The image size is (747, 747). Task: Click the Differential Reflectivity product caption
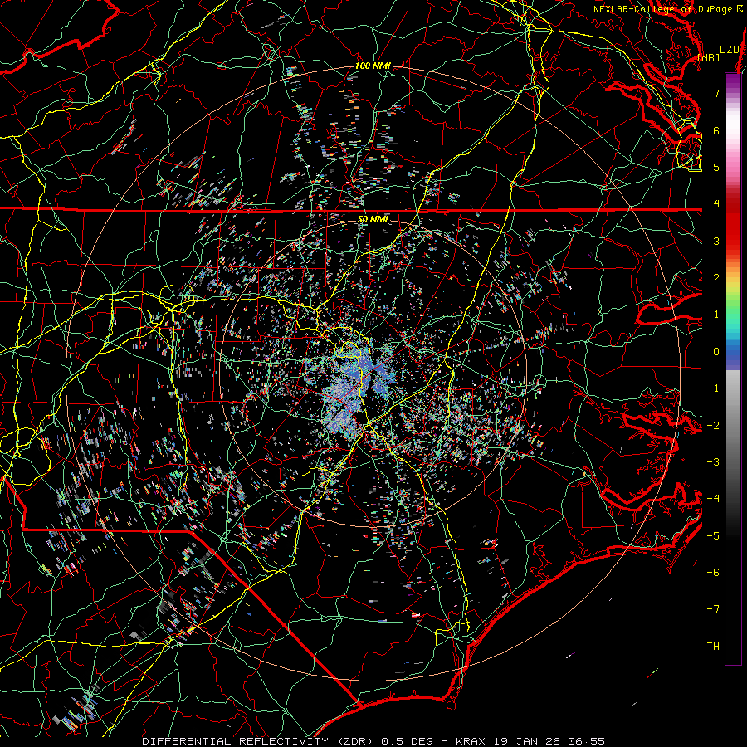(x=373, y=741)
